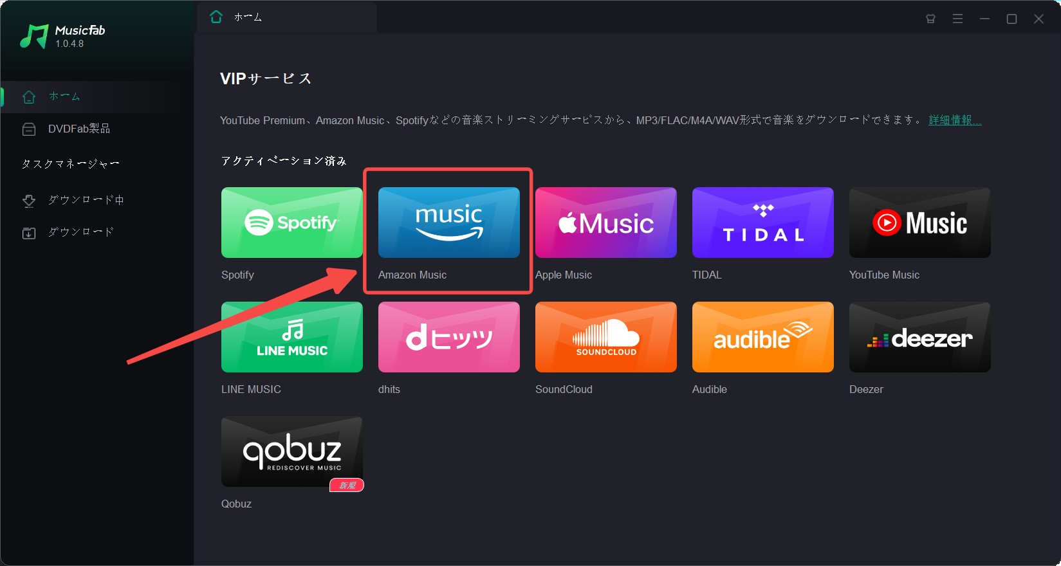
Task: Click the 新規 badge on Qobuz
Action: click(347, 485)
